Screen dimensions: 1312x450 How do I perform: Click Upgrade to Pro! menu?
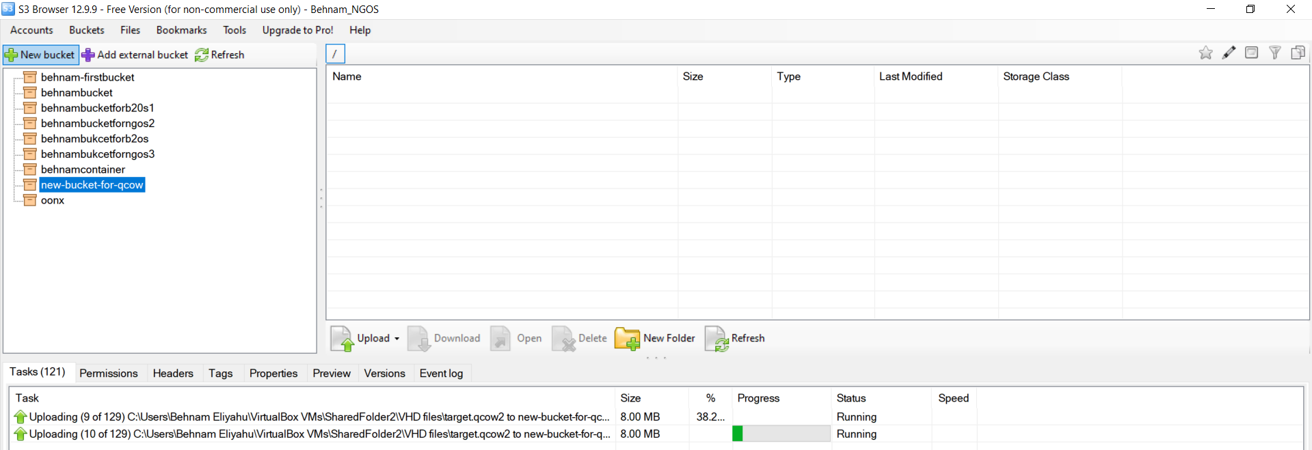297,30
